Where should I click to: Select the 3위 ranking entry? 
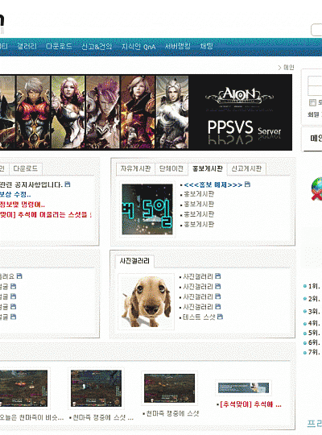click(x=314, y=311)
